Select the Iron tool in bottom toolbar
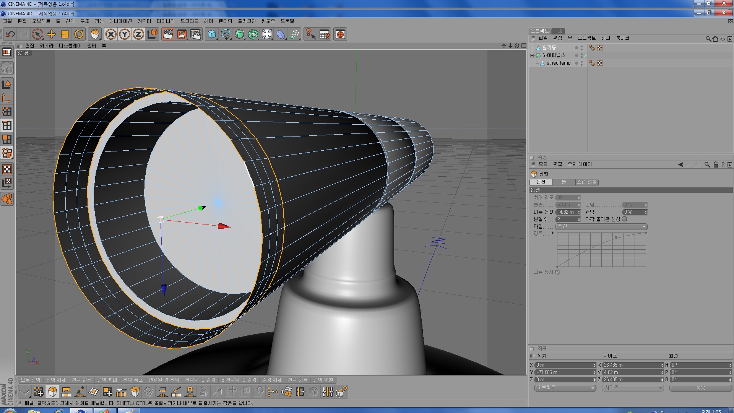This screenshot has height=413, width=734. [162, 392]
